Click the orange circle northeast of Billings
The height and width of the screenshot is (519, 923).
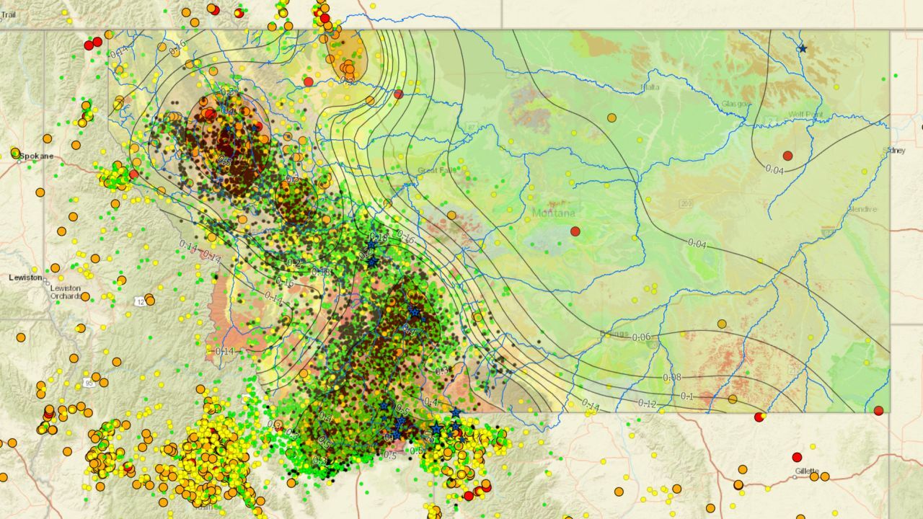pyautogui.click(x=722, y=324)
